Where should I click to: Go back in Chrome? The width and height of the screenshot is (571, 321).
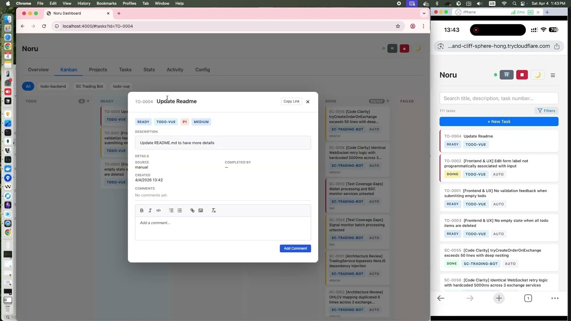(22, 26)
